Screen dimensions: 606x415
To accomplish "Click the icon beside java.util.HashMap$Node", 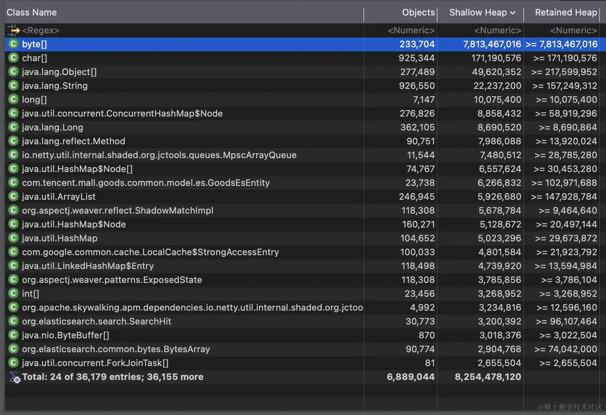I will [13, 224].
